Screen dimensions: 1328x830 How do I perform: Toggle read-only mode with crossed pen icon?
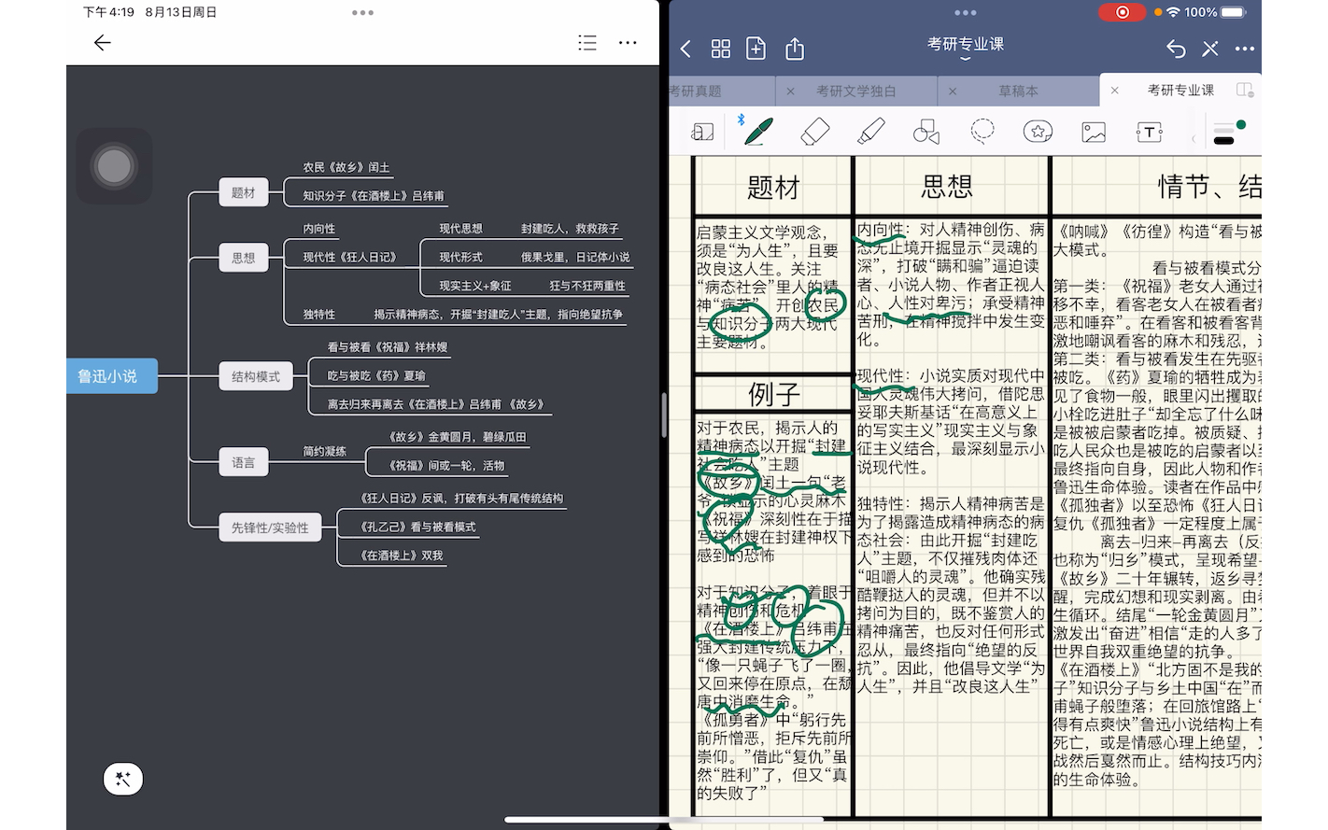click(1210, 49)
